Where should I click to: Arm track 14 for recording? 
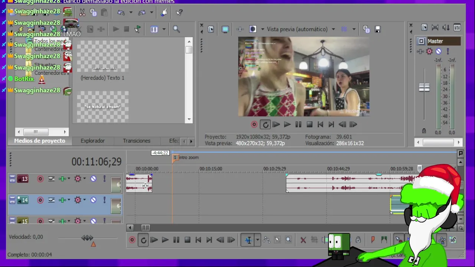click(40, 200)
